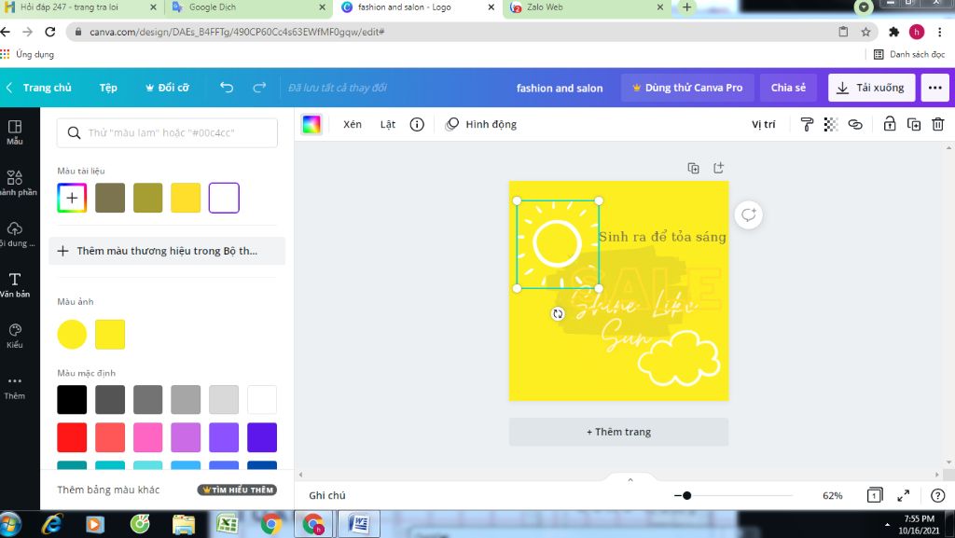This screenshot has height=538, width=955.
Task: Click the fullscreen expand arrows icon
Action: 903,495
